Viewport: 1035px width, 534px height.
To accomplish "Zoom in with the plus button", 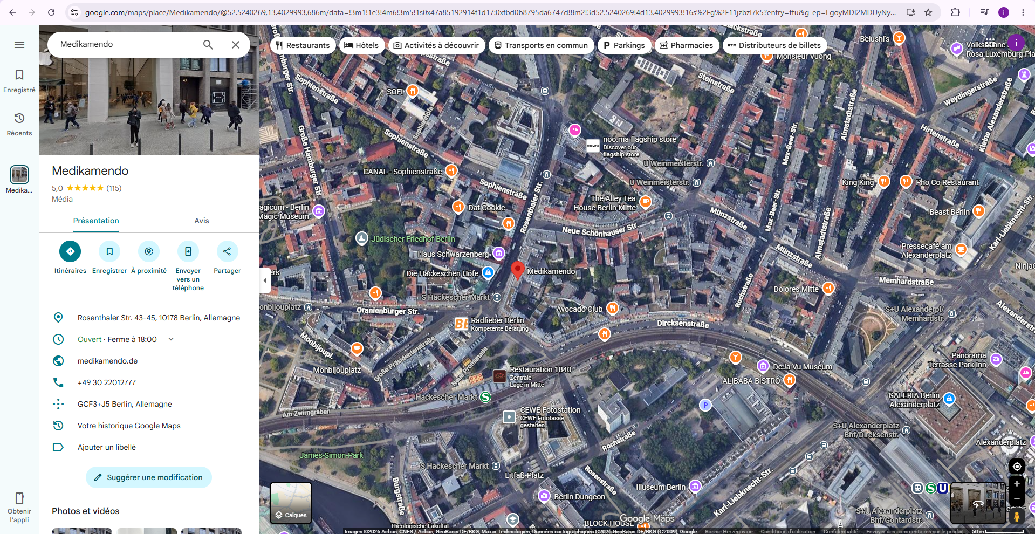I will [x=1017, y=484].
